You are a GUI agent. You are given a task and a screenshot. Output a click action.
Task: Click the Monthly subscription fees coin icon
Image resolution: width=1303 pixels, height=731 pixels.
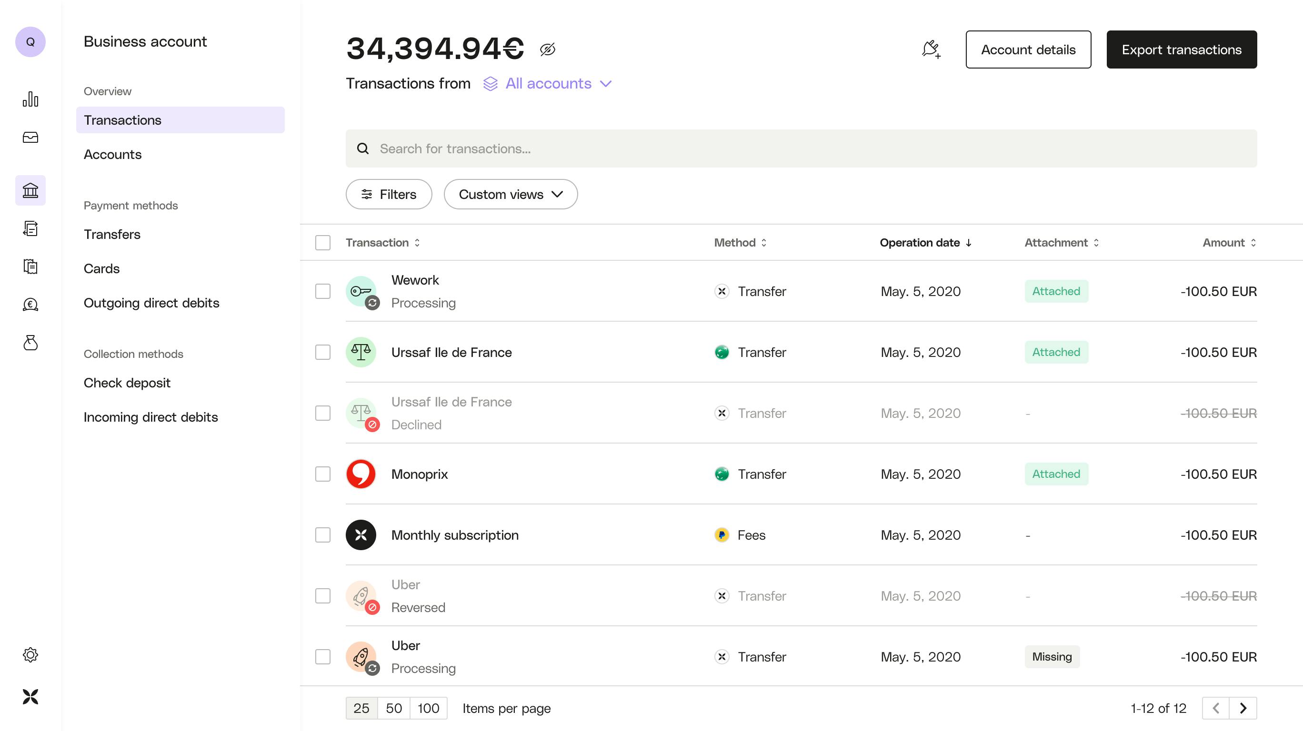click(722, 534)
